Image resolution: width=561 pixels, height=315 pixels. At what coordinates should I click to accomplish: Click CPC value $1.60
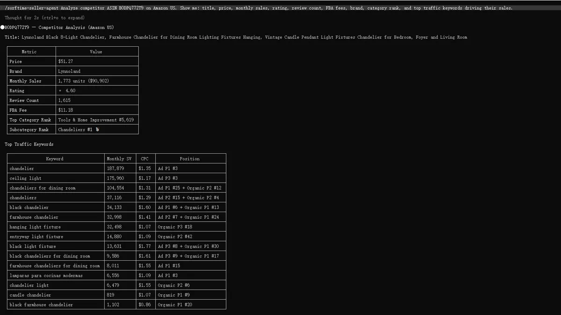tap(144, 208)
